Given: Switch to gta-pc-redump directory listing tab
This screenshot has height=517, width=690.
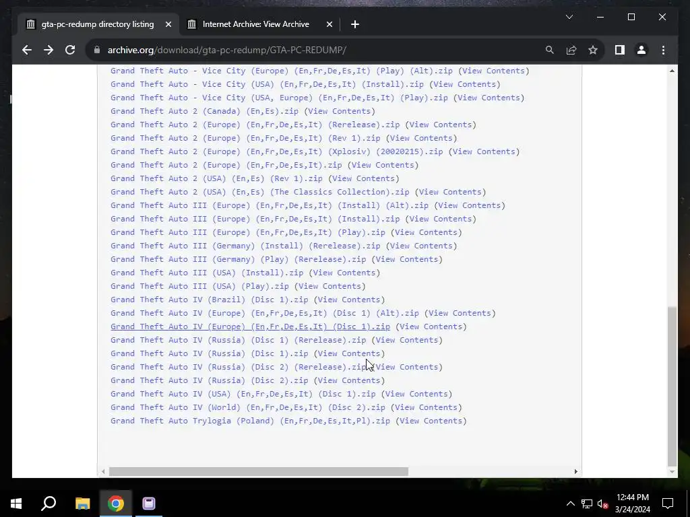Looking at the screenshot, I should pos(98,25).
